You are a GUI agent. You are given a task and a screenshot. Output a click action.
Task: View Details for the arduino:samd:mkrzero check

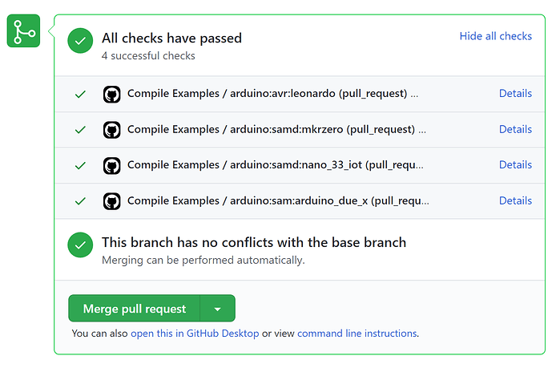coord(515,130)
